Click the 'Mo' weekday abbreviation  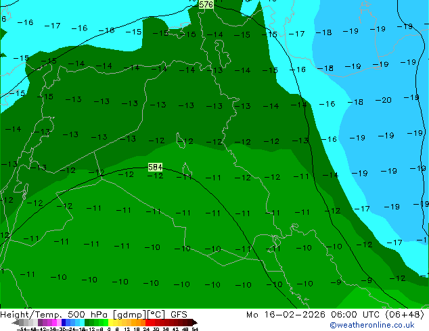252,315
